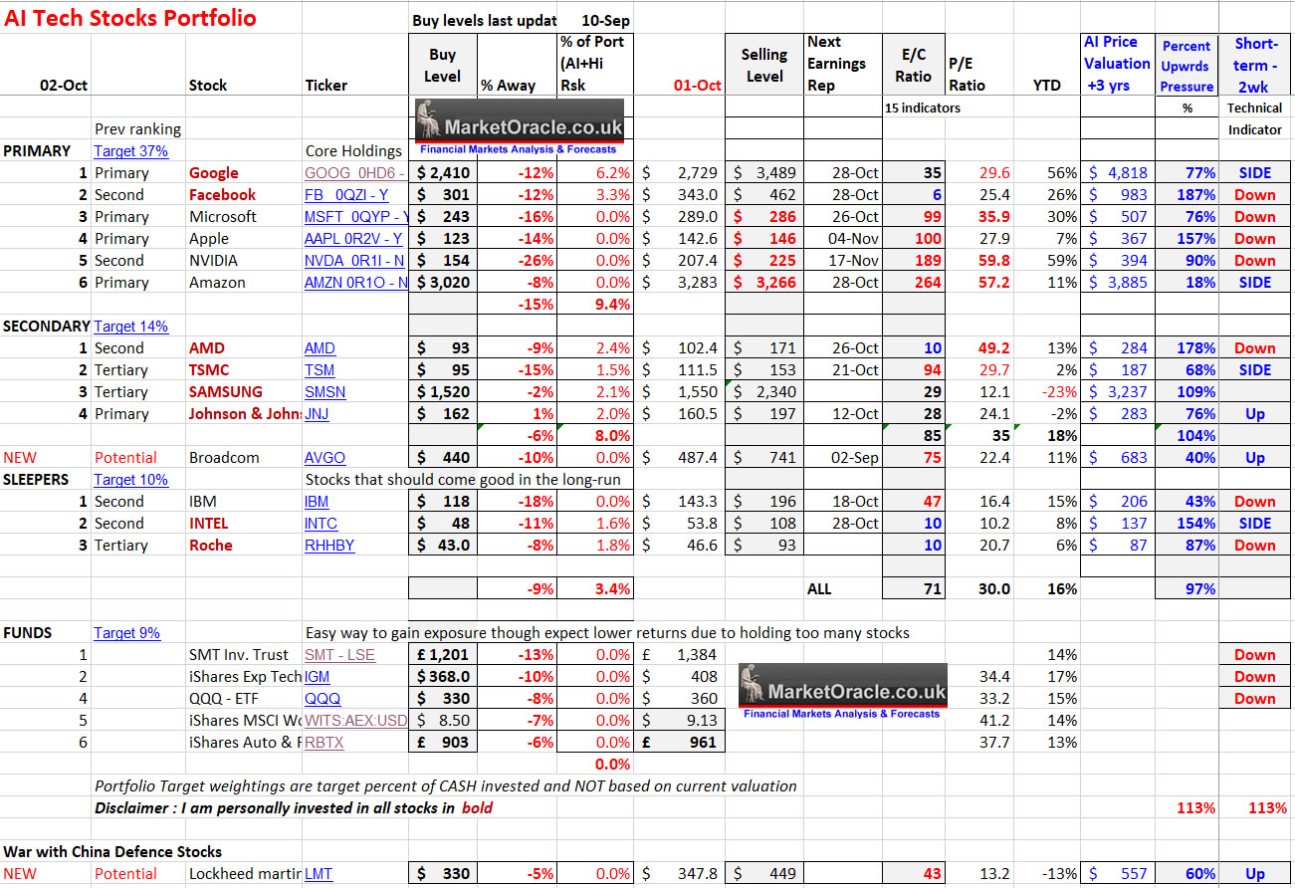Select the Google stock name cell
This screenshot has width=1295, height=888.
point(214,173)
